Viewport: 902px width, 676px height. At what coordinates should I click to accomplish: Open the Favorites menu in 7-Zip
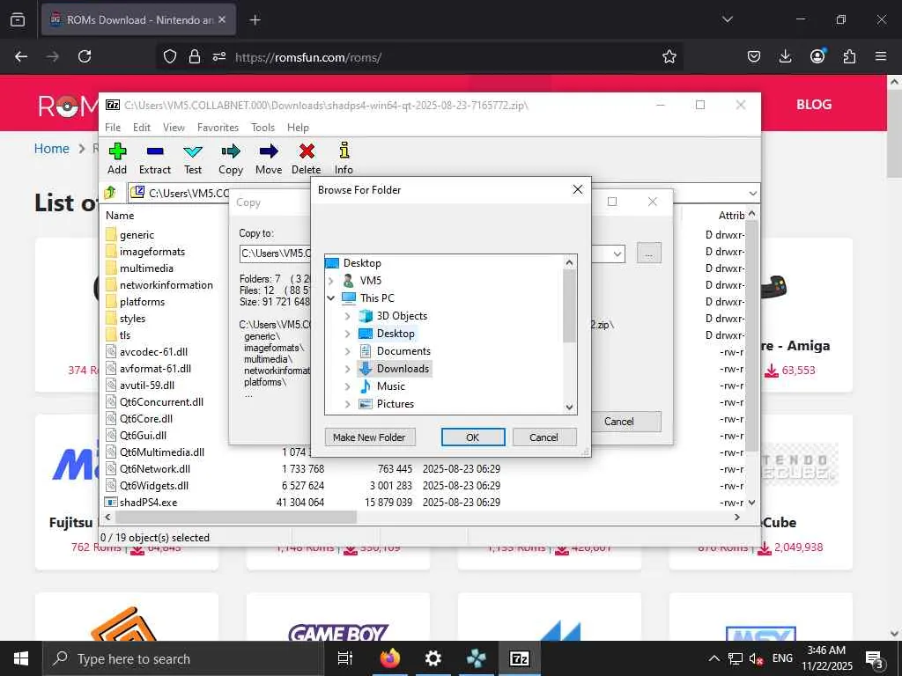pyautogui.click(x=218, y=128)
